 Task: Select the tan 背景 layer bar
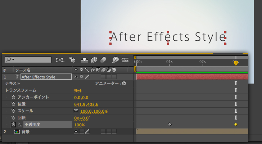point(192,132)
